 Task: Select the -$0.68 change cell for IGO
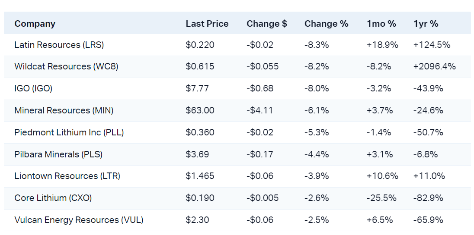[x=260, y=88]
